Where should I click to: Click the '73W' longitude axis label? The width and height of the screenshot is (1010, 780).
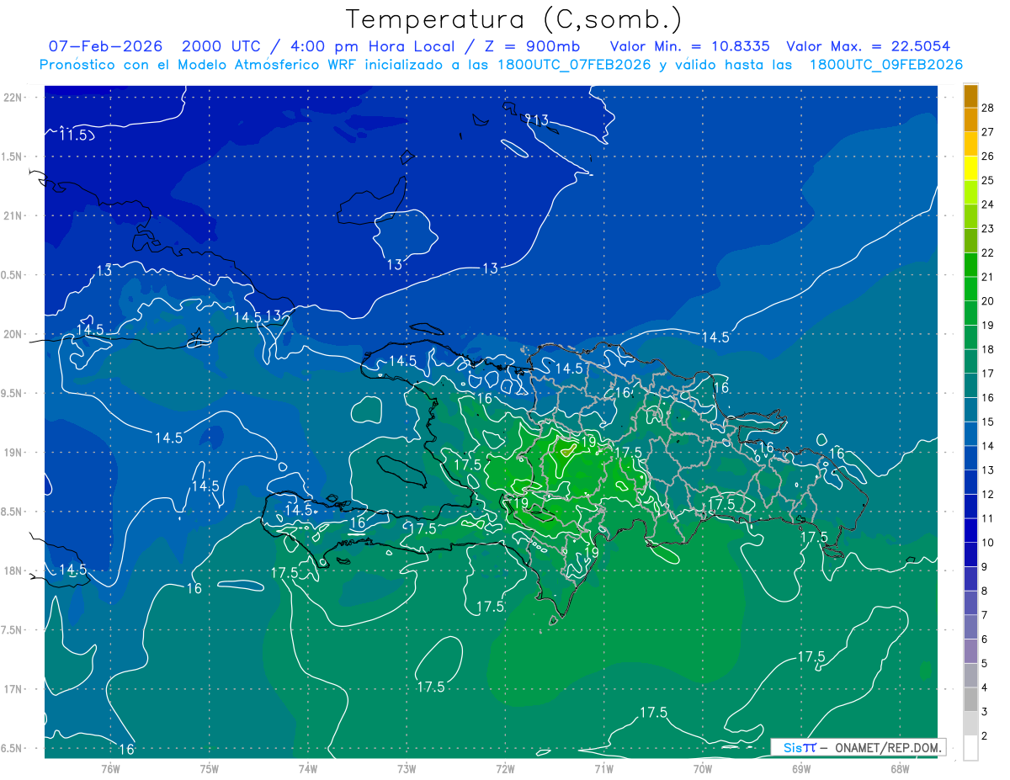click(x=407, y=768)
